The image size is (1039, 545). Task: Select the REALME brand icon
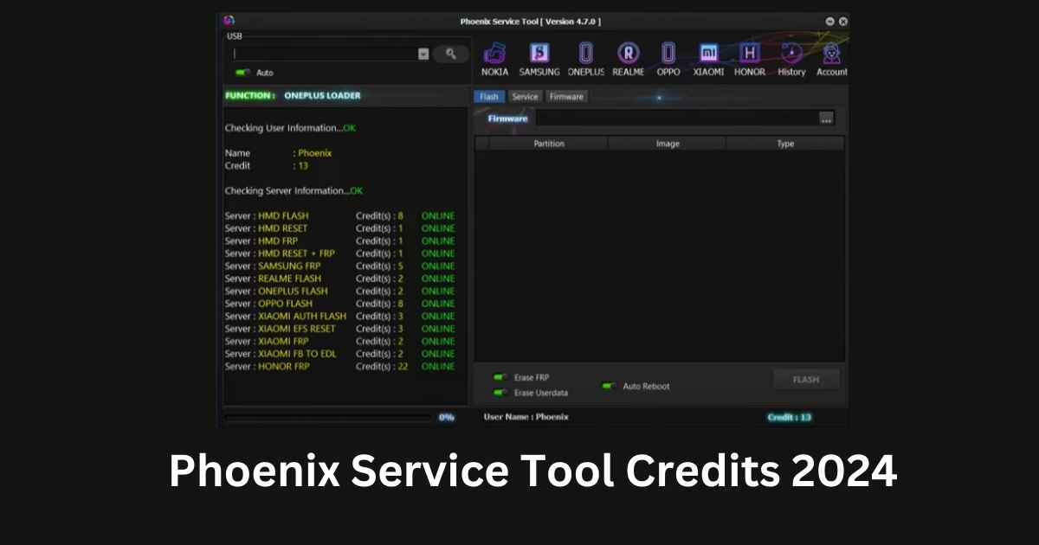(x=628, y=59)
